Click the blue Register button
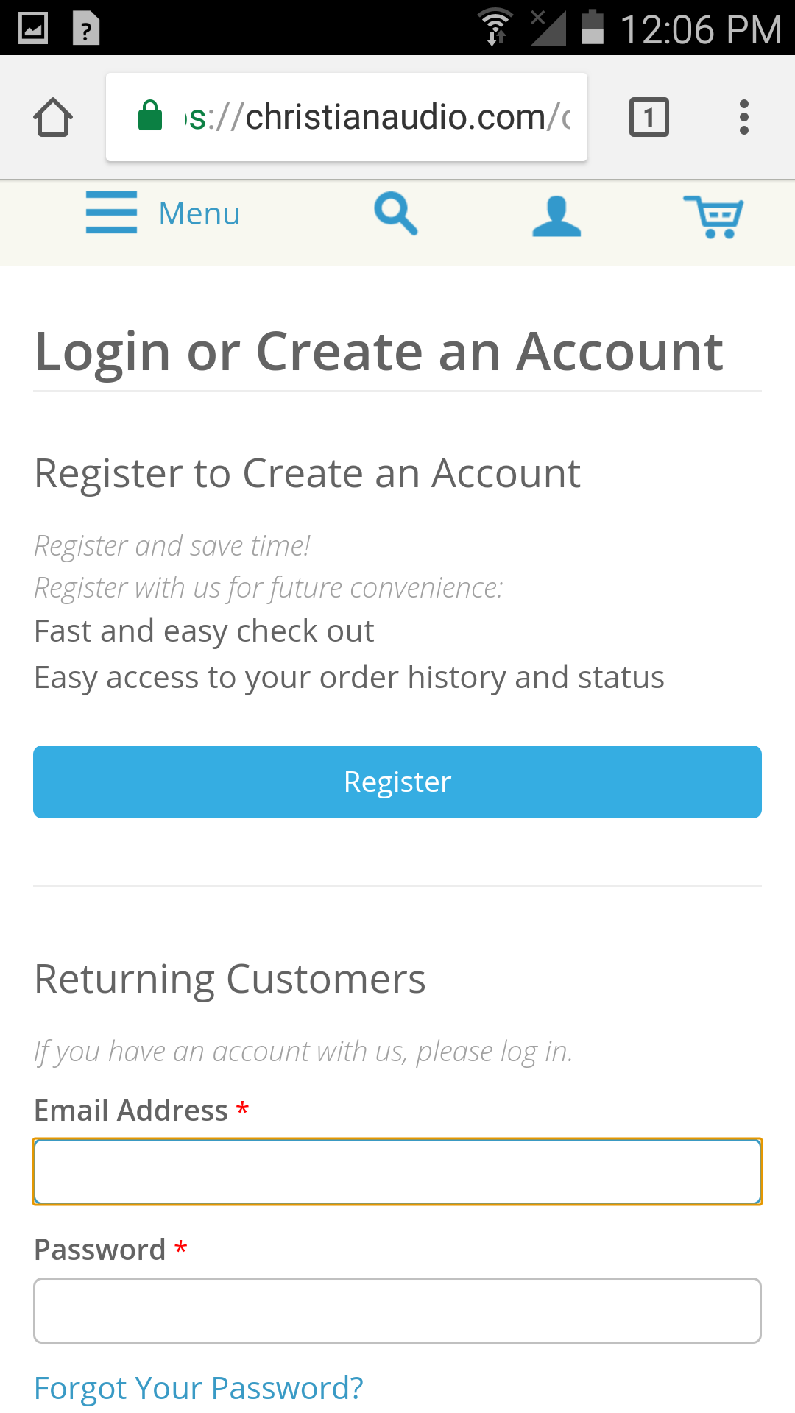Screen dimensions: 795x1413 397,782
